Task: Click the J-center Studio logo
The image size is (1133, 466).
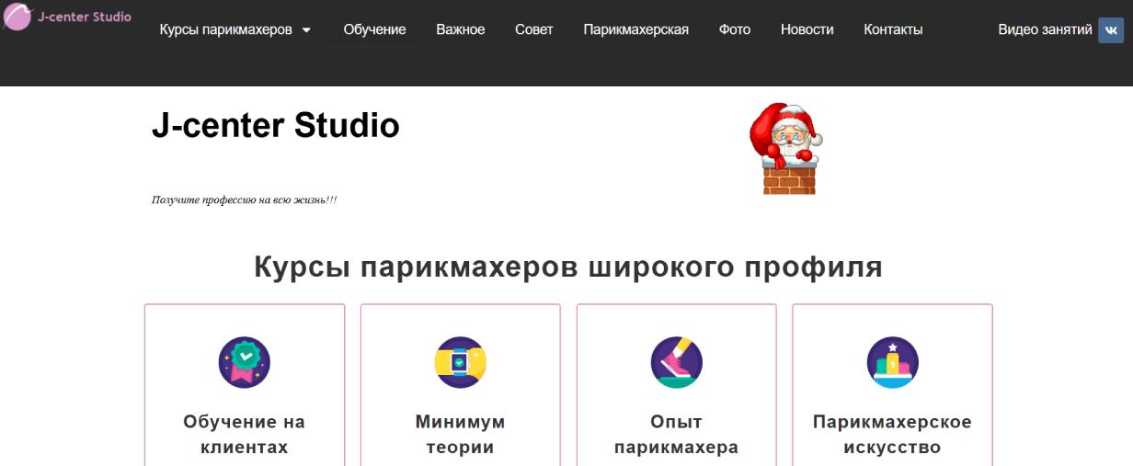Action: click(67, 17)
